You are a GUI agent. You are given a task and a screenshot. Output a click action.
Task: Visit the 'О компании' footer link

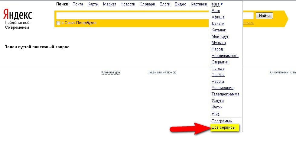pyautogui.click(x=279, y=72)
